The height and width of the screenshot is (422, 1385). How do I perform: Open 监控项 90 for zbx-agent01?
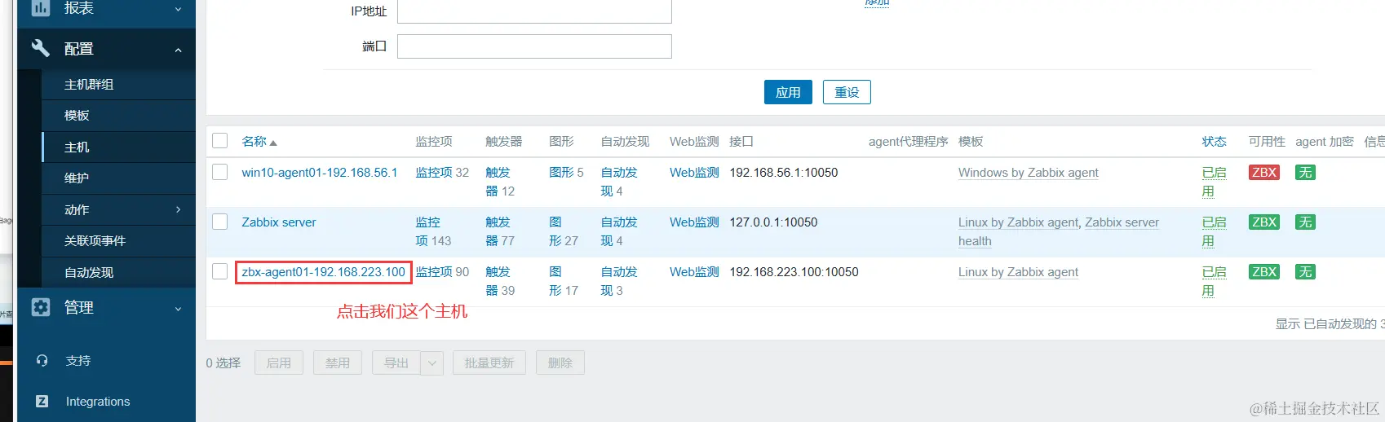click(434, 271)
